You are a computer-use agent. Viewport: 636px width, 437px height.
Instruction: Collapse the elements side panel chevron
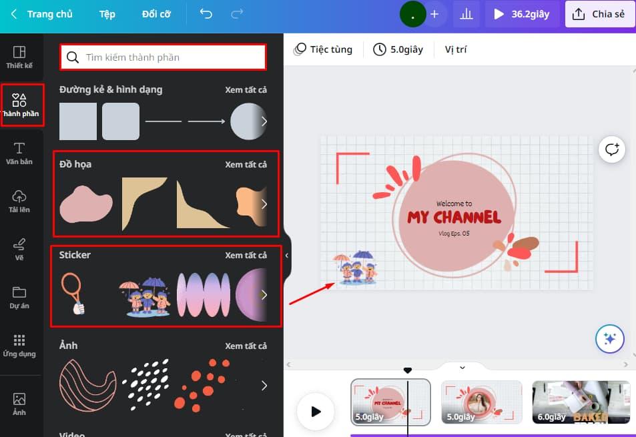pyautogui.click(x=287, y=254)
